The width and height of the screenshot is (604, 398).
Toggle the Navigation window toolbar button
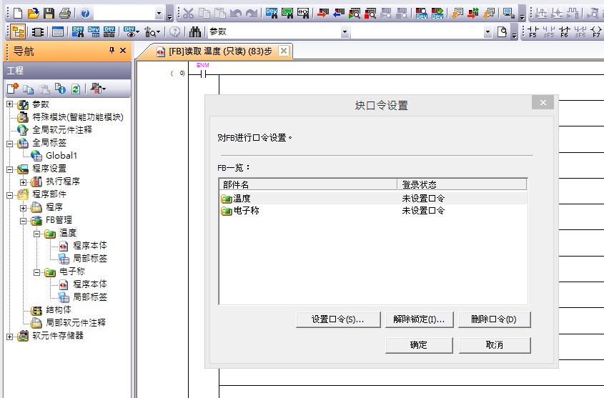click(17, 32)
